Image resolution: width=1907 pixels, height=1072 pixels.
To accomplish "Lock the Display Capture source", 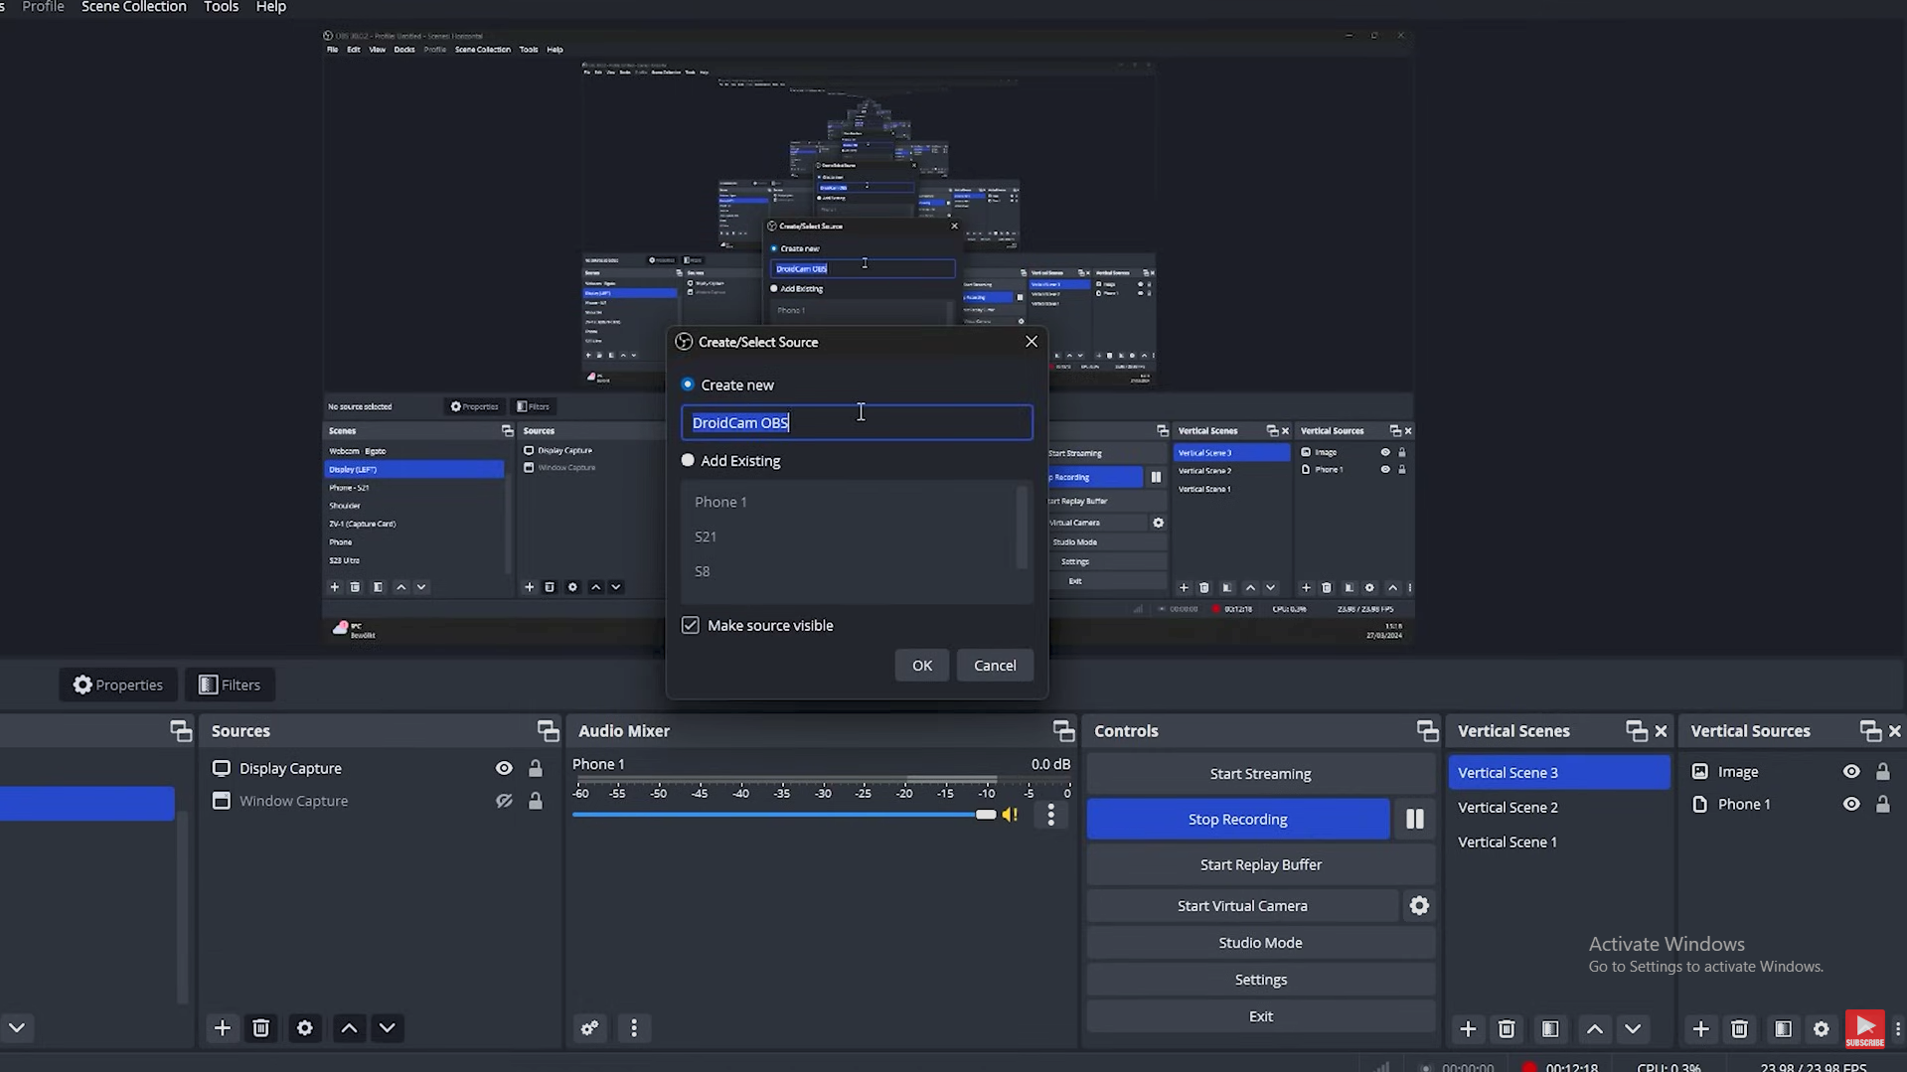I will coord(536,769).
